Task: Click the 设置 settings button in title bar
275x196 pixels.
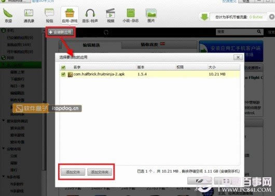Action: pos(246,1)
